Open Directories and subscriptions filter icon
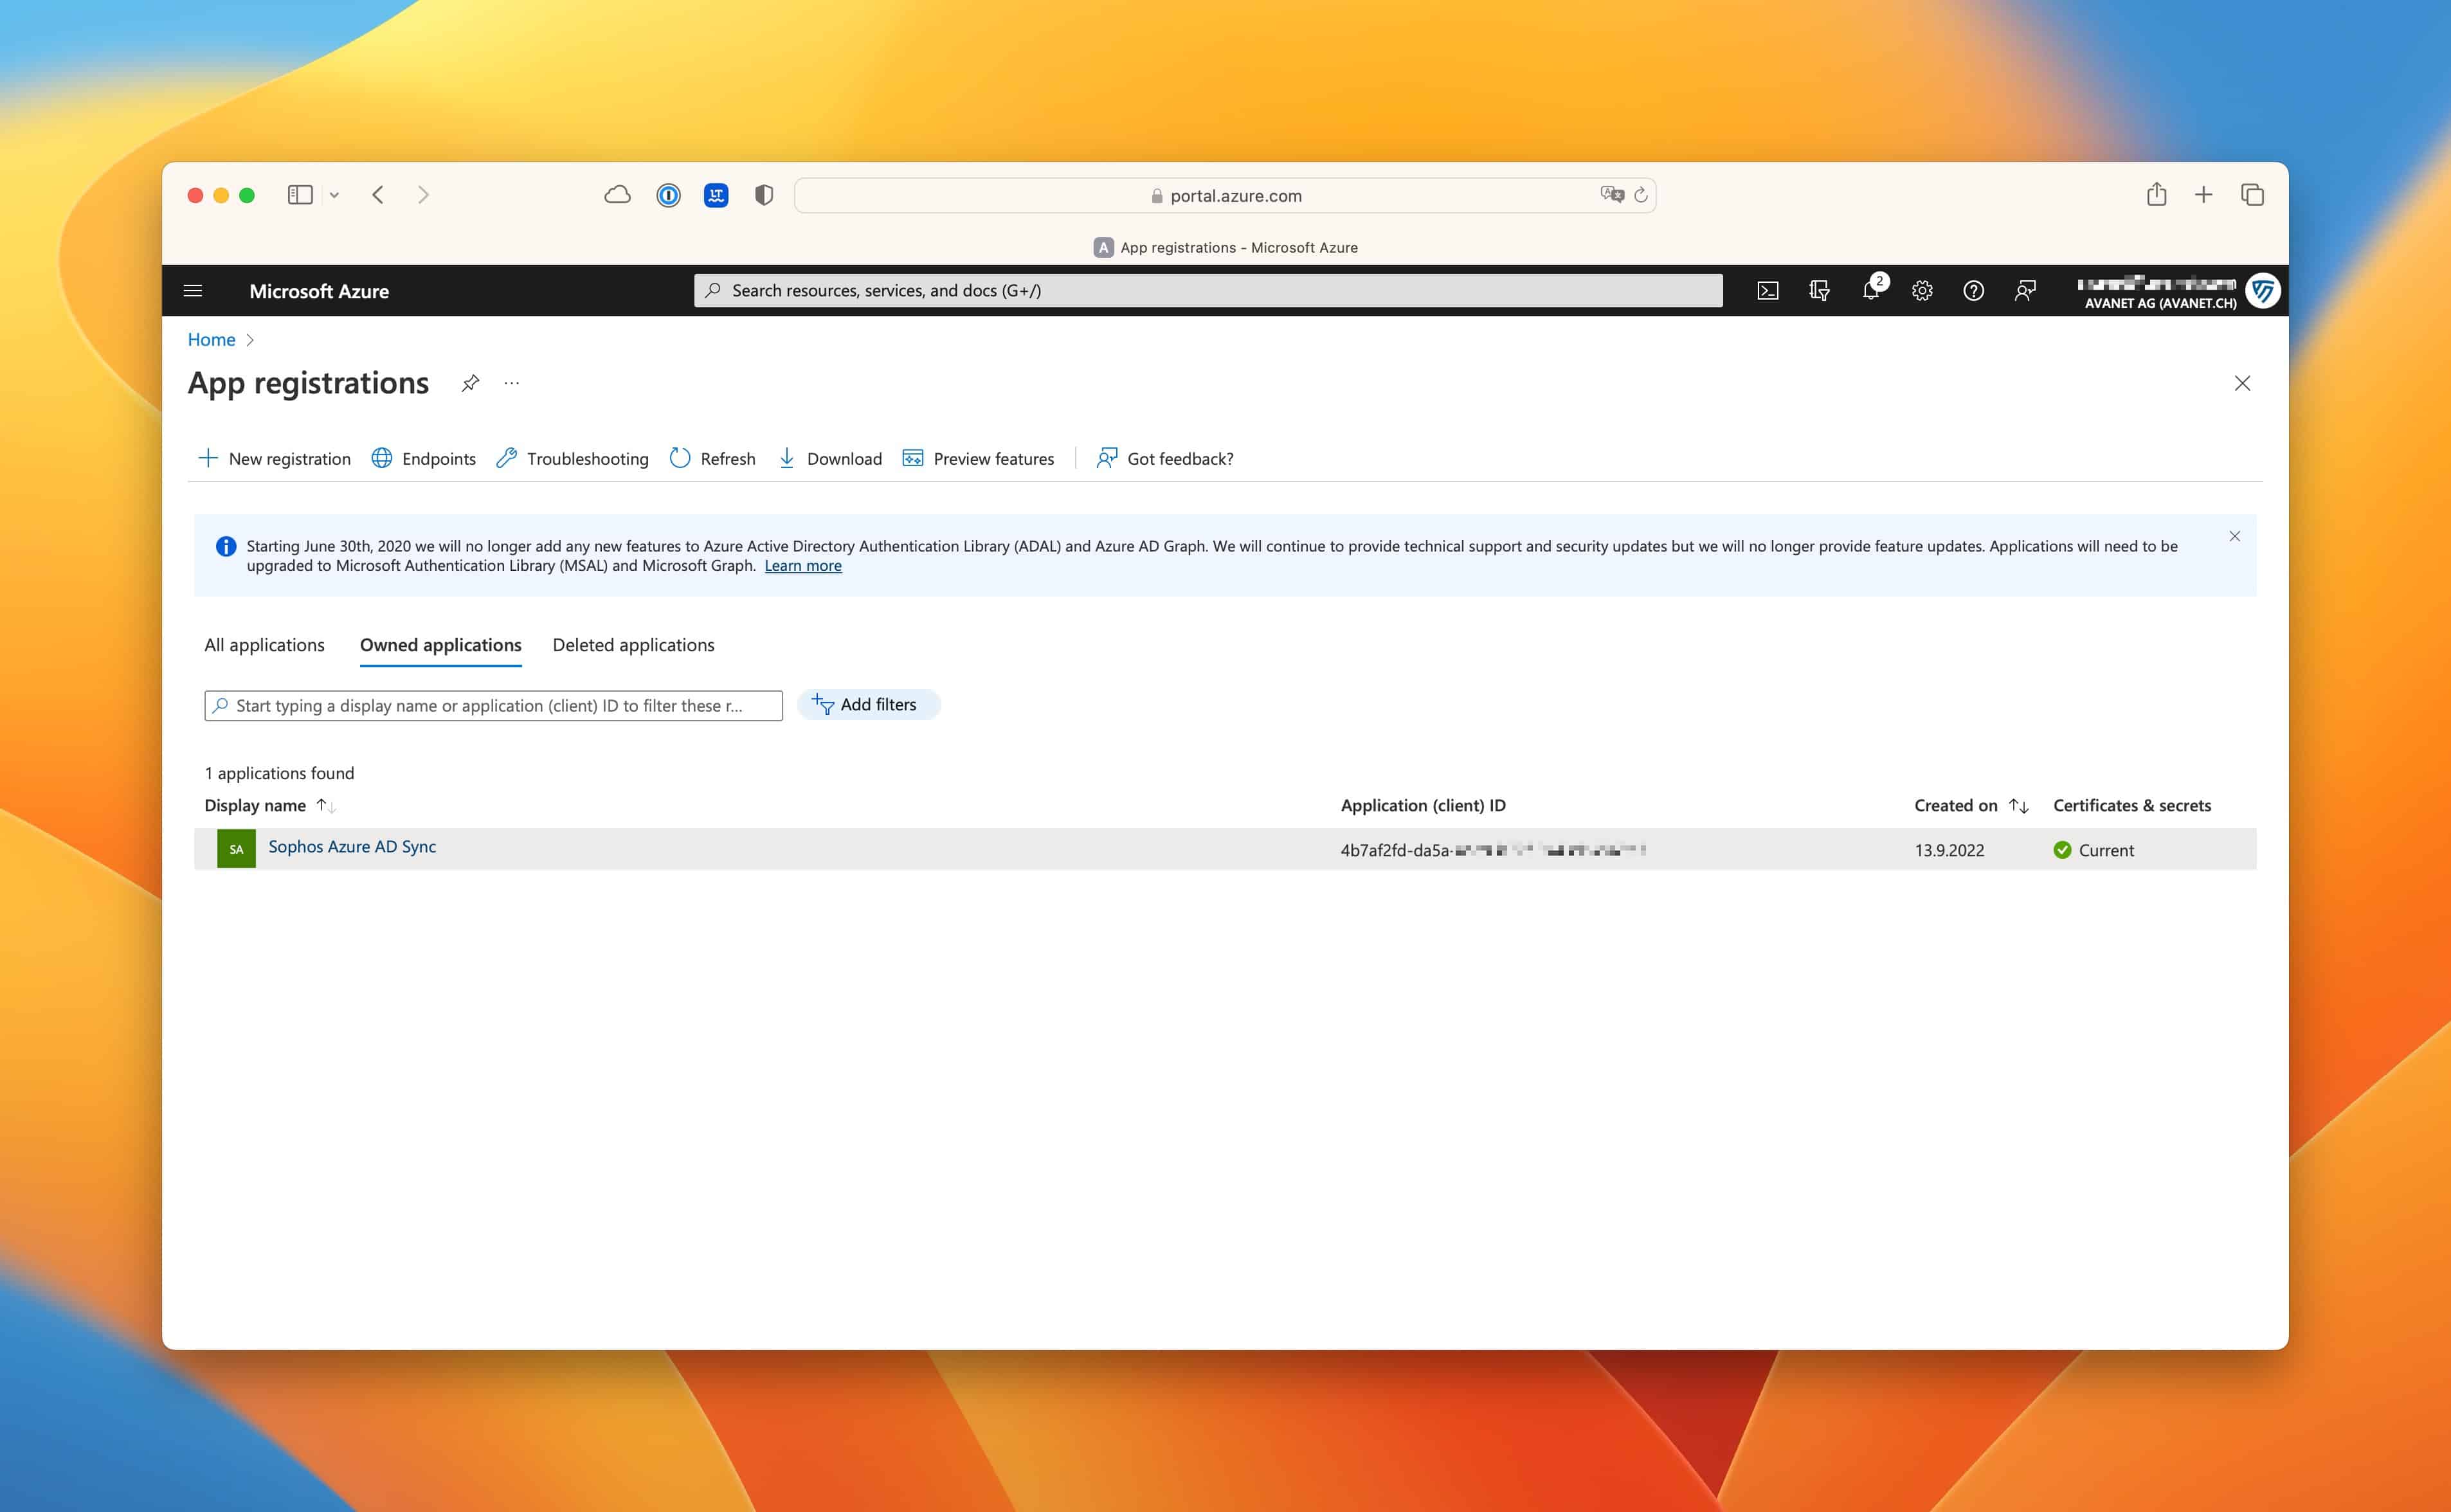The width and height of the screenshot is (2451, 1512). [1819, 291]
